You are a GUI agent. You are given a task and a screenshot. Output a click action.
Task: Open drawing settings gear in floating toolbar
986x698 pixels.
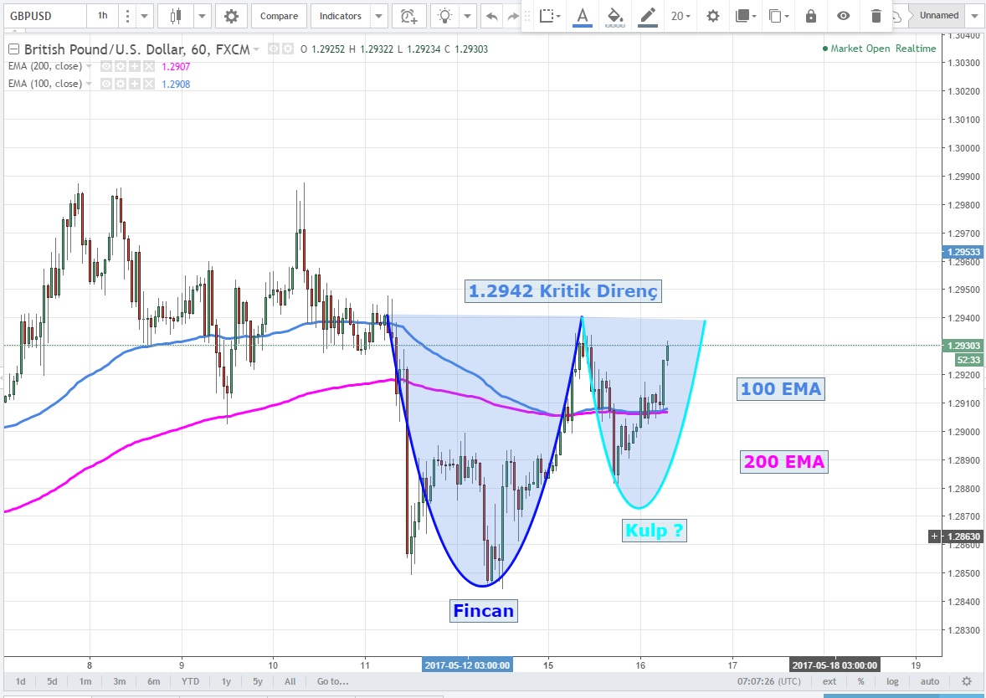coord(712,16)
